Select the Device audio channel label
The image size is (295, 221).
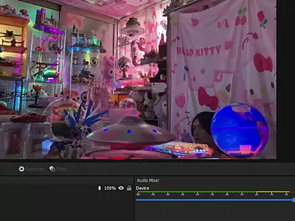pos(143,188)
